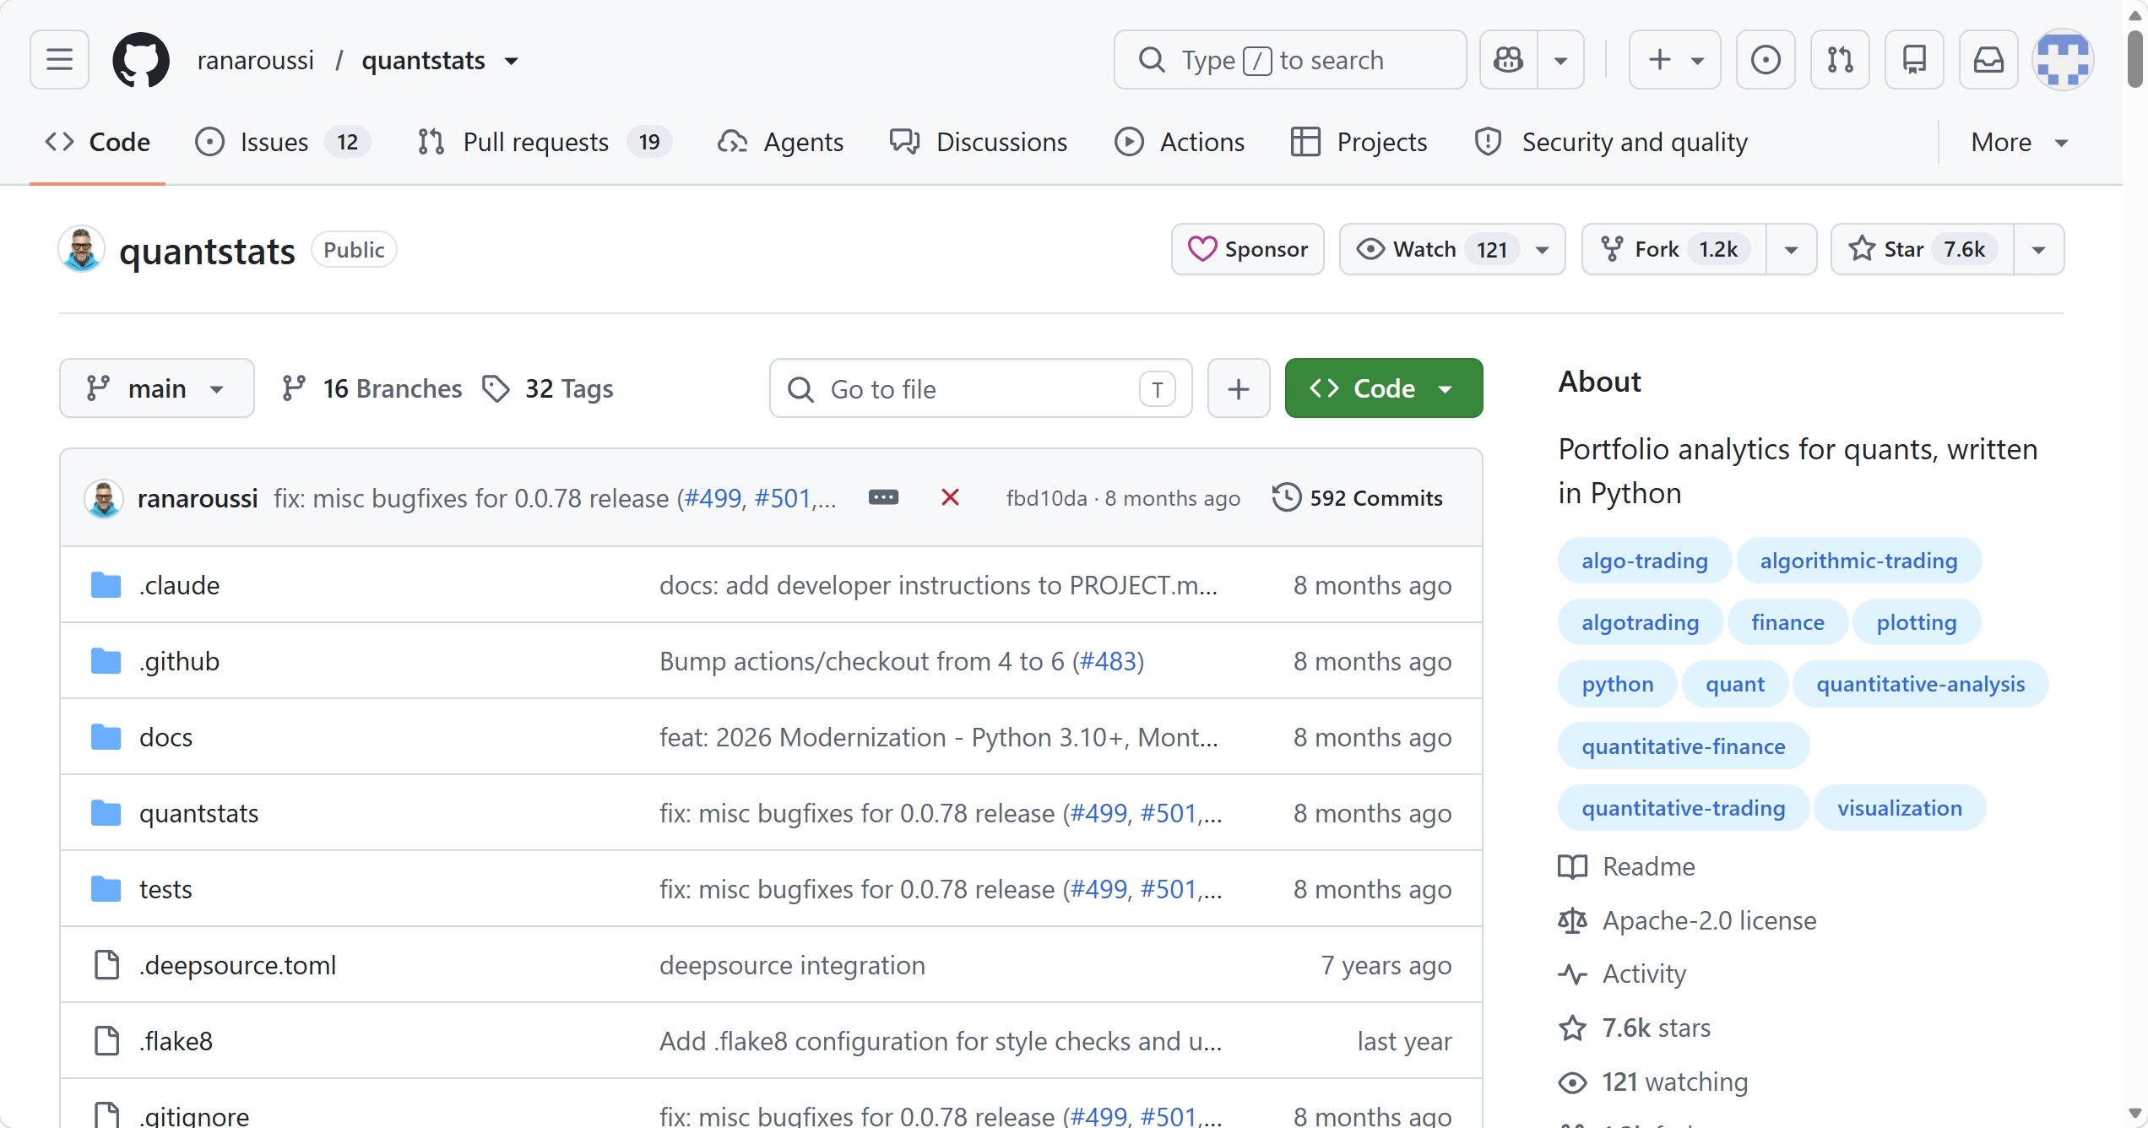2148x1128 pixels.
Task: Open the docs folder
Action: [165, 737]
